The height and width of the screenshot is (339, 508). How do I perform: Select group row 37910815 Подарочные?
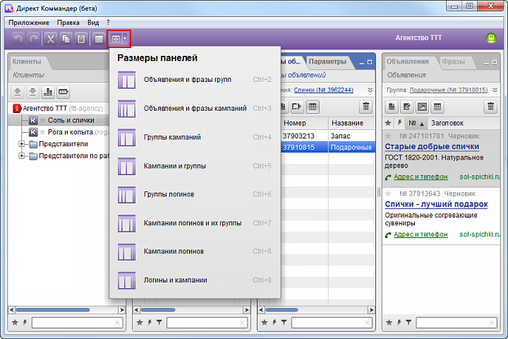pos(327,148)
